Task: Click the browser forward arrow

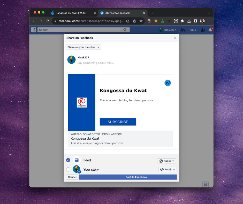Action: (40, 21)
